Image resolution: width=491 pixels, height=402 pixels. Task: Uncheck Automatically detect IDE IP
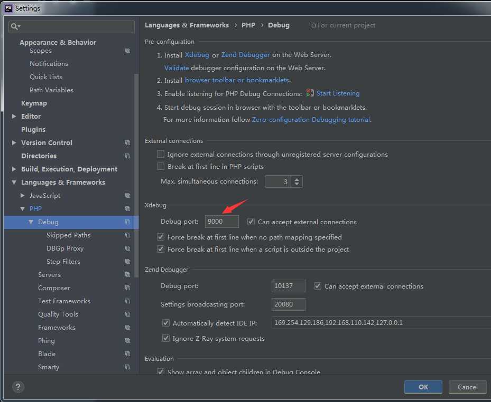tap(166, 323)
